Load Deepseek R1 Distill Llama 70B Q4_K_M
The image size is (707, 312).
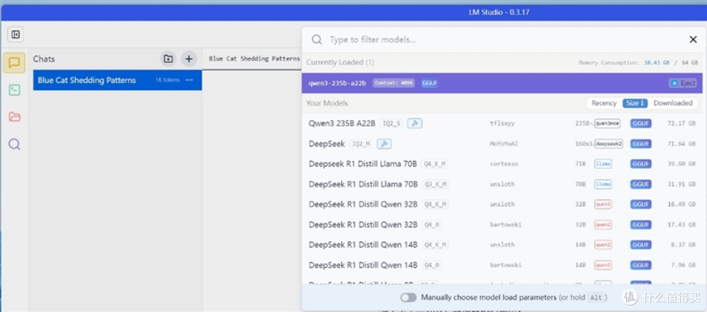click(502, 164)
